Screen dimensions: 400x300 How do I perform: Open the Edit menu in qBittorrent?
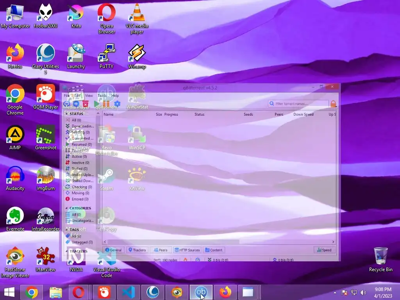click(77, 95)
